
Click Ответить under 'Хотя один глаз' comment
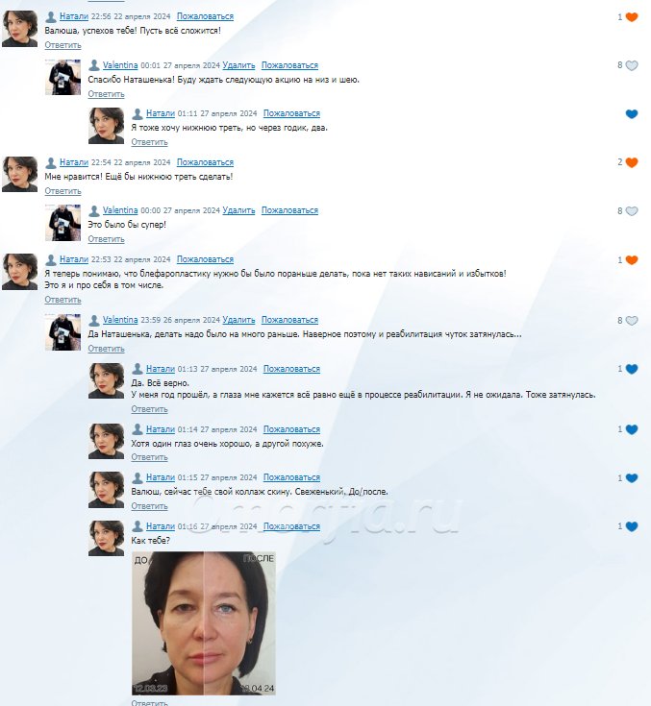pyautogui.click(x=149, y=457)
